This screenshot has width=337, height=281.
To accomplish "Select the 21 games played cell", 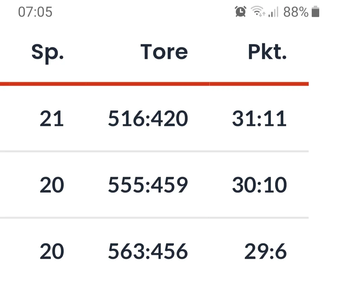I will coord(52,119).
